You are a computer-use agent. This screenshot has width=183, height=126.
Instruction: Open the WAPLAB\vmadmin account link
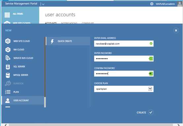(165, 4)
